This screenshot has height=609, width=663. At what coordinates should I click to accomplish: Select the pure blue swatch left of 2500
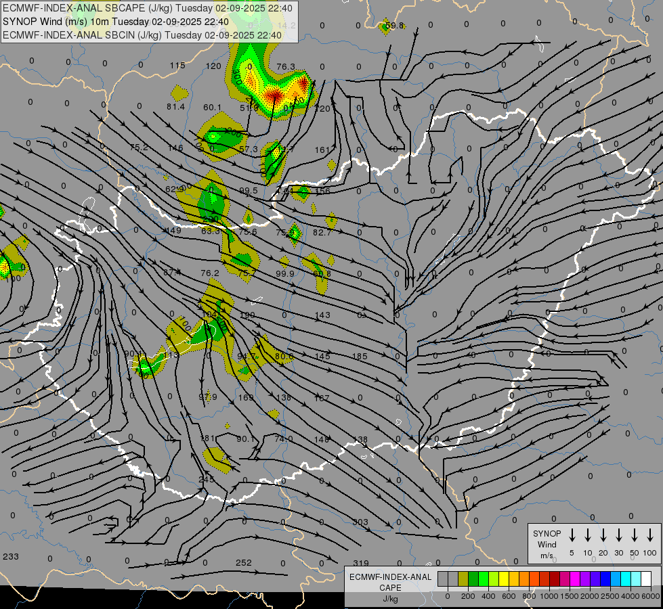(x=605, y=579)
